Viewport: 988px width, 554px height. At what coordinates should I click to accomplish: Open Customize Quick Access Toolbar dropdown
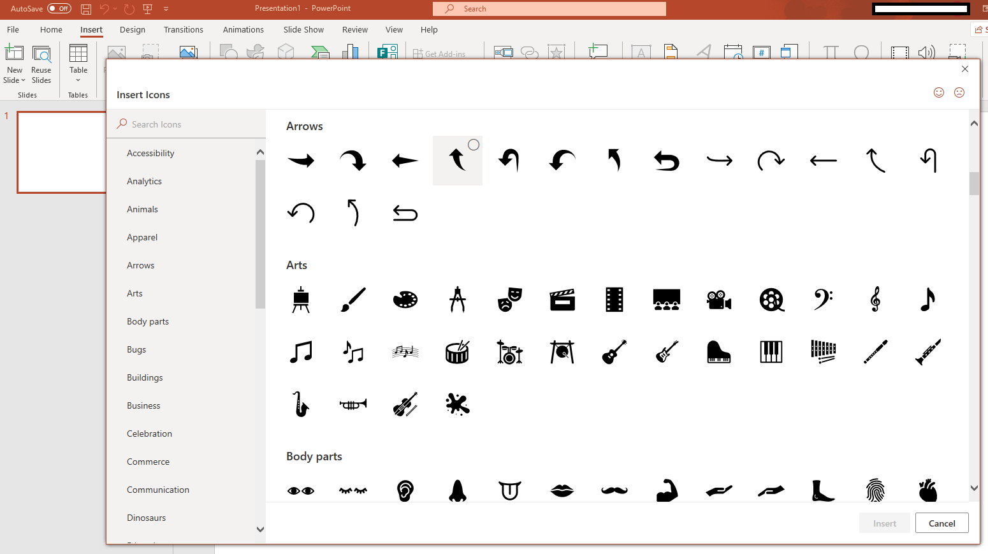tap(166, 9)
